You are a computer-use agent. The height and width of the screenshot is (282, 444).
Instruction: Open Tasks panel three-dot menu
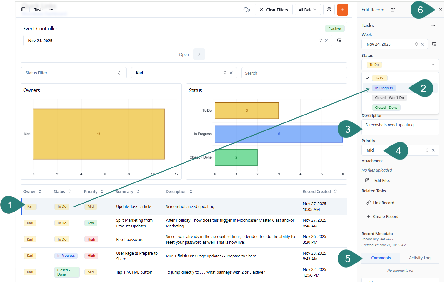coord(433,25)
